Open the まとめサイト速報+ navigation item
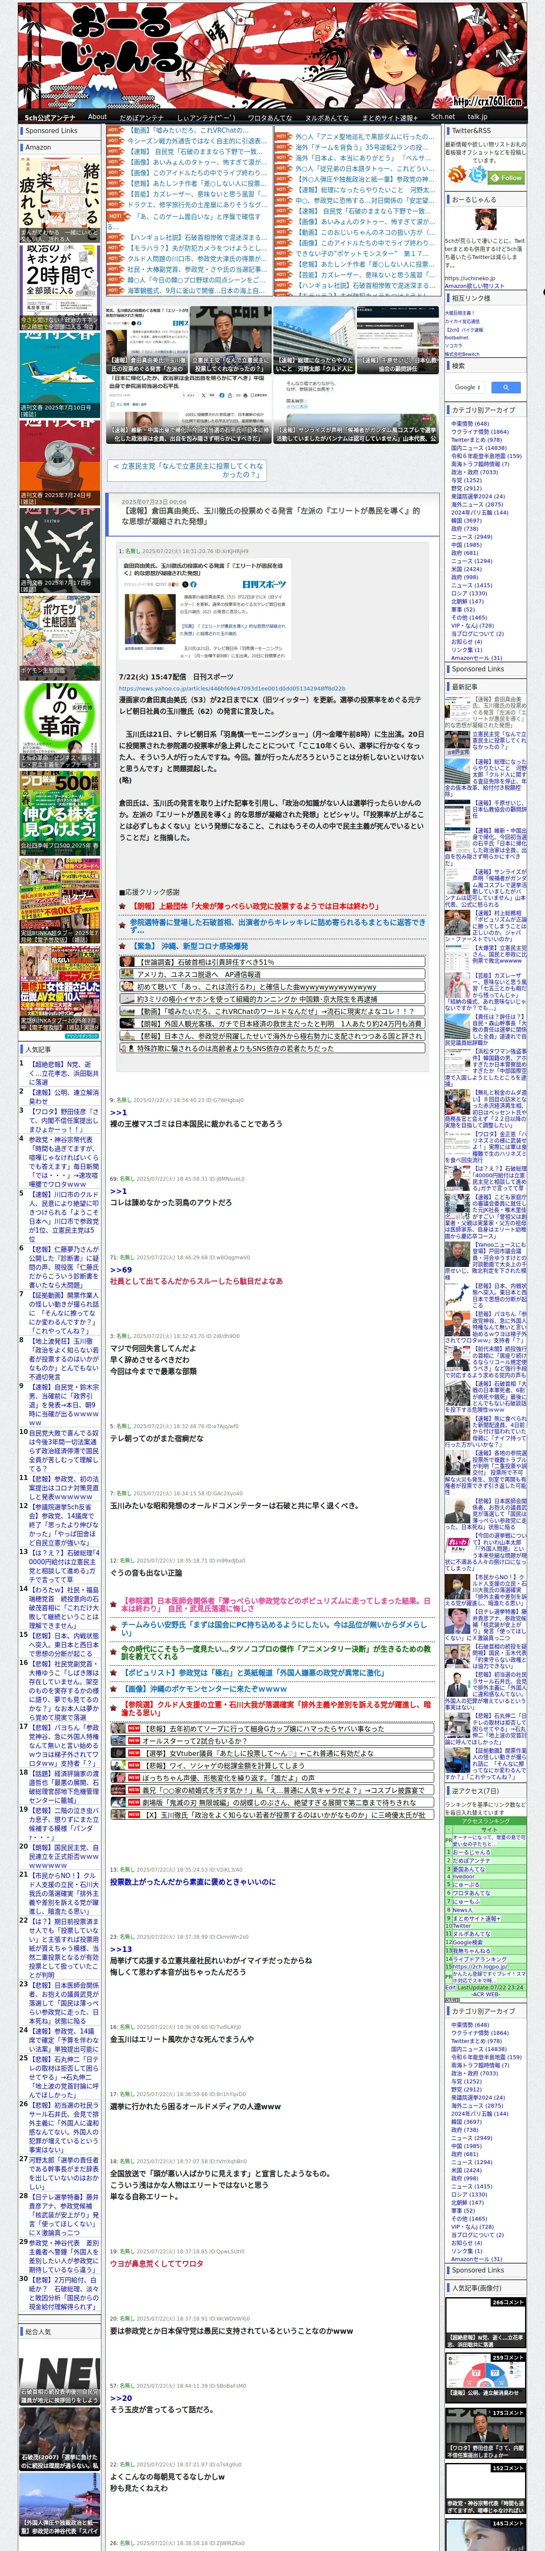 (x=389, y=117)
